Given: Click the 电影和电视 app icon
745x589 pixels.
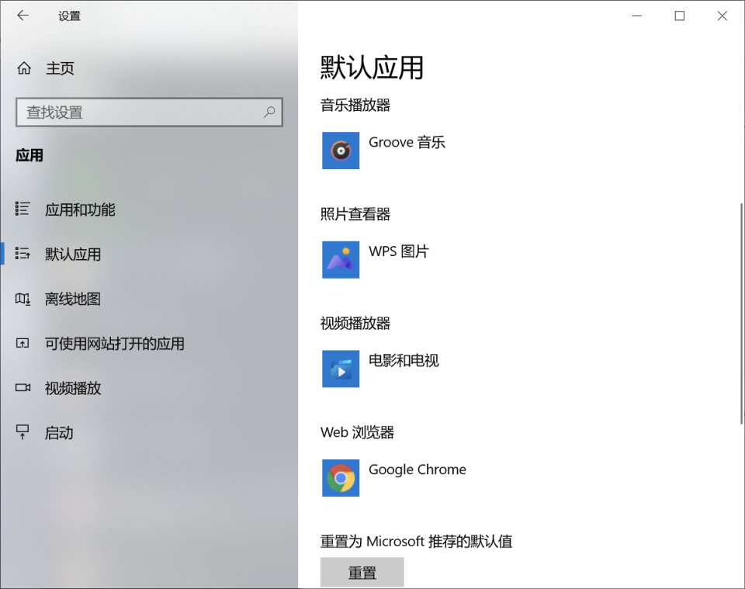Looking at the screenshot, I should pyautogui.click(x=341, y=369).
